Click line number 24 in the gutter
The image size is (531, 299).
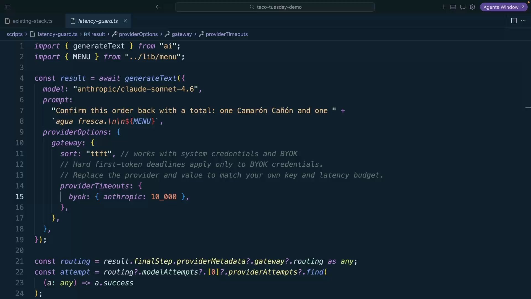click(x=19, y=293)
